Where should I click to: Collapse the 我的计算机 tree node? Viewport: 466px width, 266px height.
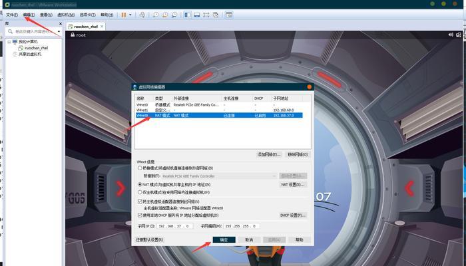click(9, 42)
